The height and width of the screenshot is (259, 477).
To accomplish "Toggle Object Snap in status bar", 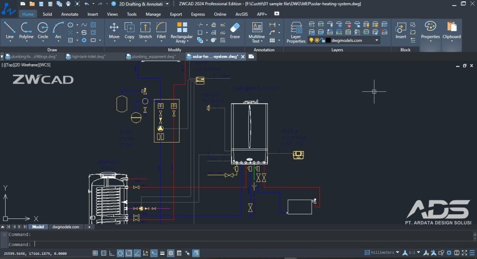I will coord(129,253).
